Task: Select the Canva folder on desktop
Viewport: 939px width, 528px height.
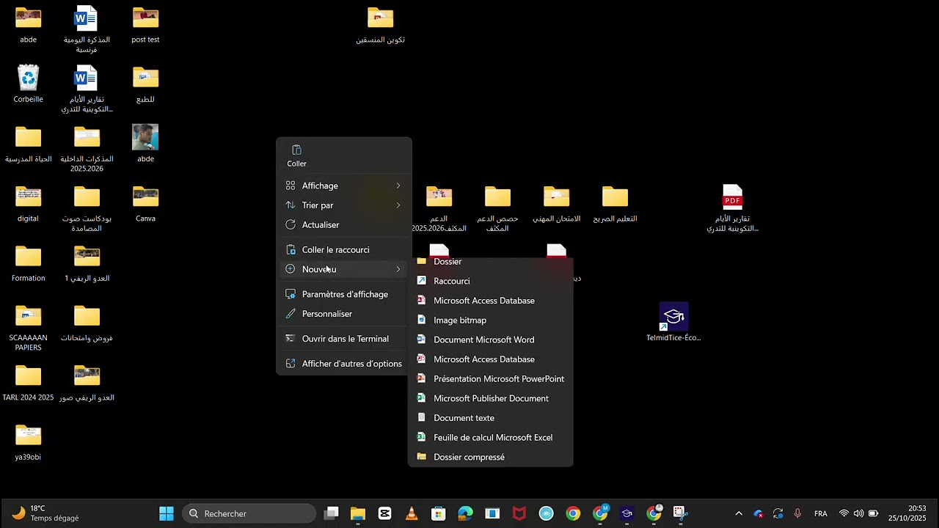Action: coord(145,197)
